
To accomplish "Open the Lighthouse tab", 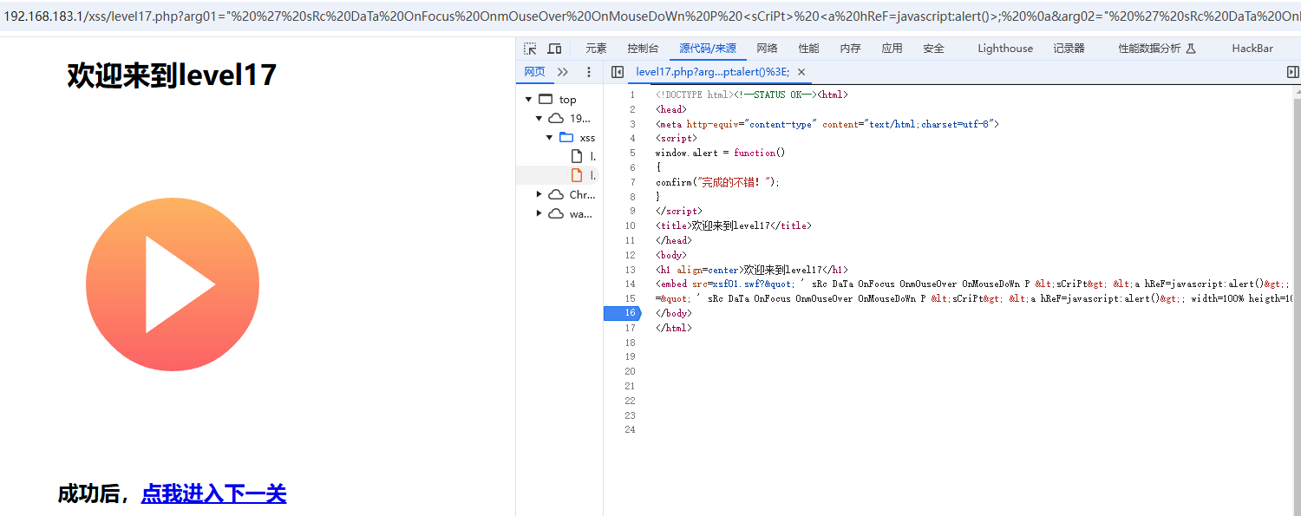I will (x=1005, y=49).
